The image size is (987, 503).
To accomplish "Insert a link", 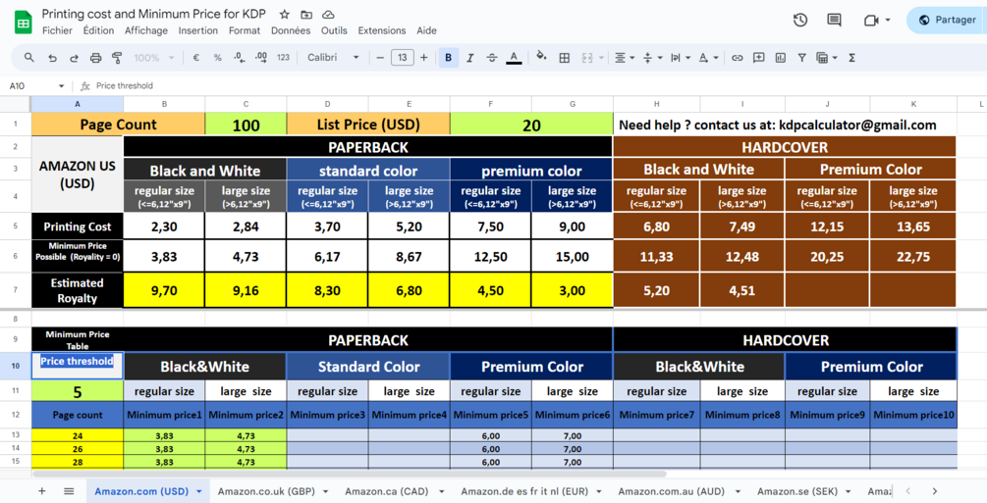I will point(738,57).
